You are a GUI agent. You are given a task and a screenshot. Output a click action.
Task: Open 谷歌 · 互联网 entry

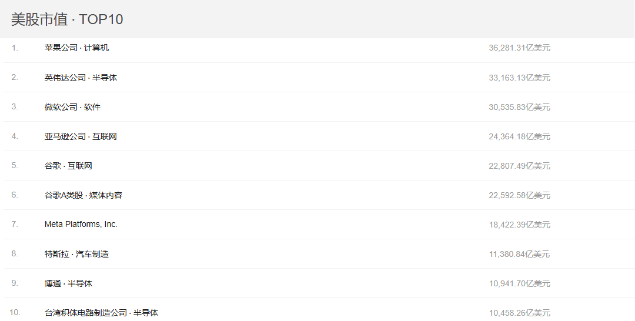[x=68, y=166]
